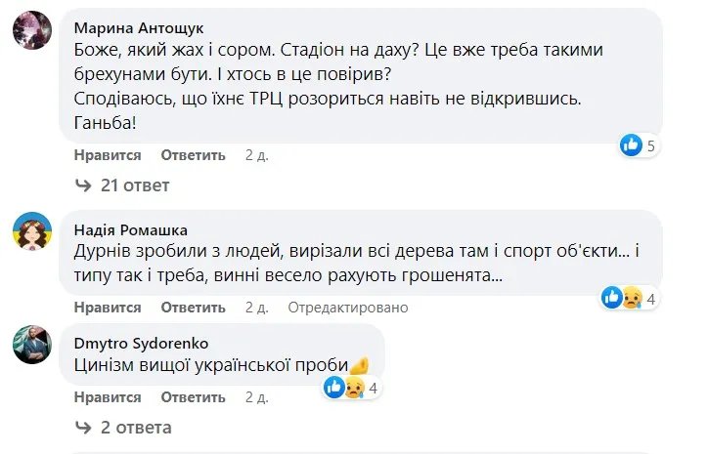The width and height of the screenshot is (708, 454).
Task: Like Марина Антощук's comment via 'Нравится'
Action: tap(108, 155)
